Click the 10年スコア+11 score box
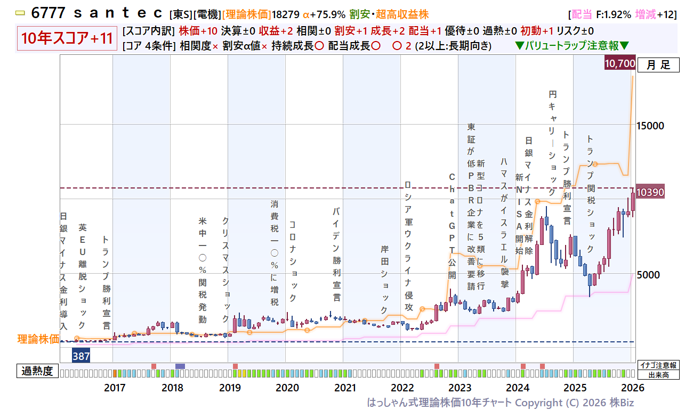693x410 pixels. pos(67,38)
